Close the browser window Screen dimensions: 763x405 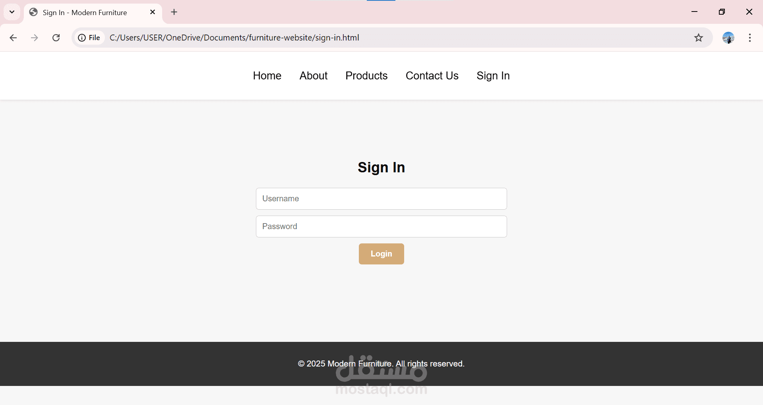pos(749,12)
